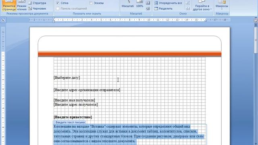The height and width of the screenshot is (145, 258).
Task: Switch to Разметка страницы view
Action: tap(9, 6)
